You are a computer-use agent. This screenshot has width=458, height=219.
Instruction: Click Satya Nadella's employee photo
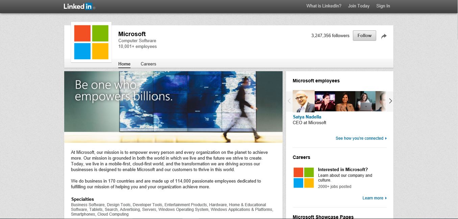click(304, 101)
